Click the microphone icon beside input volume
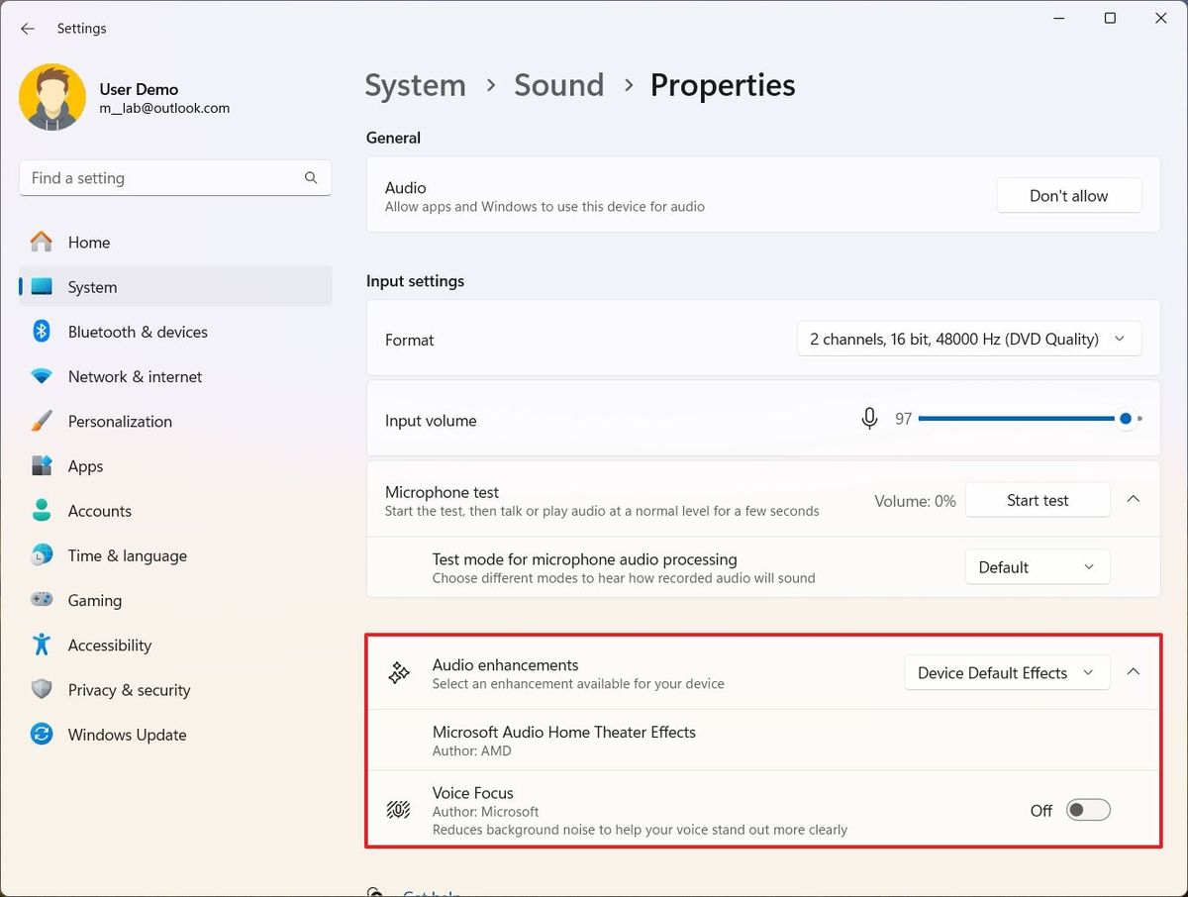Viewport: 1188px width, 897px height. [x=869, y=418]
